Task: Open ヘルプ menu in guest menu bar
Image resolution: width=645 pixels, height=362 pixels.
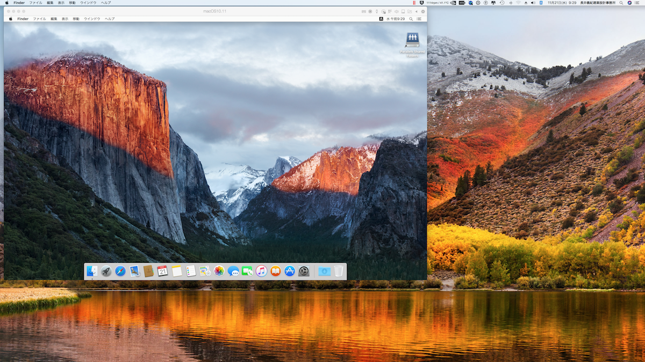Action: coord(110,19)
